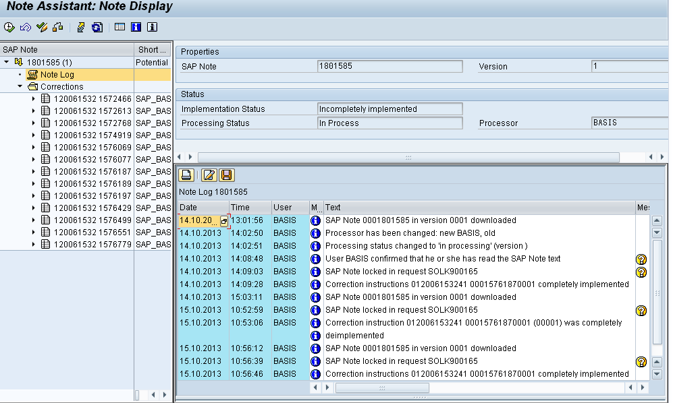
Task: Click the edit pencil icon above Note Log
Action: pos(209,175)
